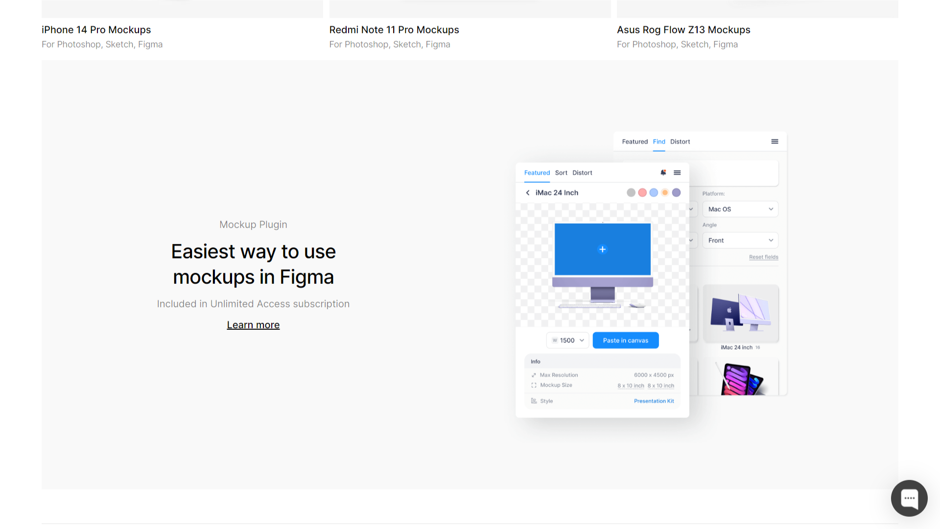Viewport: 940px width, 529px height.
Task: Follow the Learn more link
Action: (253, 325)
